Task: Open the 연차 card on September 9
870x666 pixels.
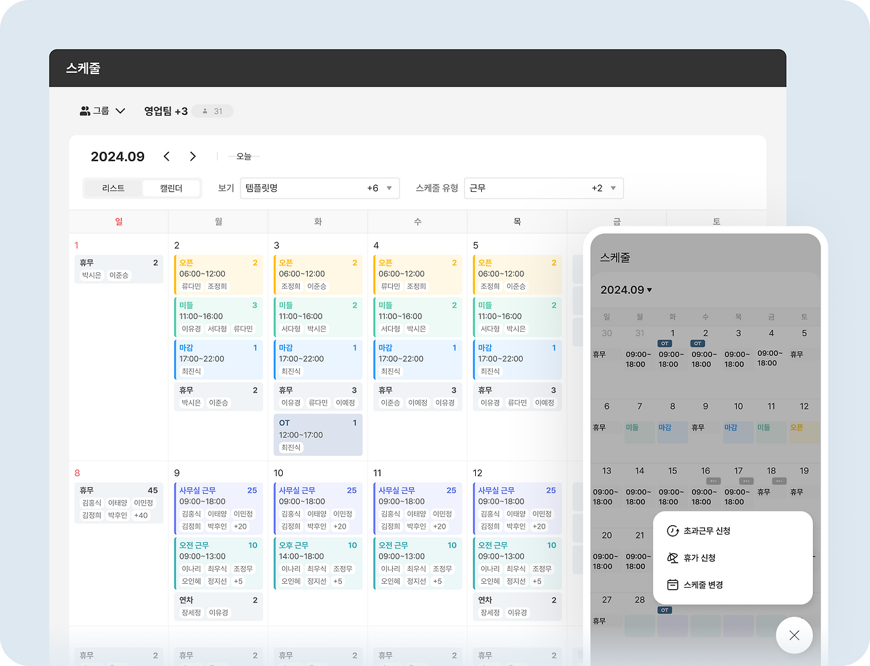Action: (218, 607)
